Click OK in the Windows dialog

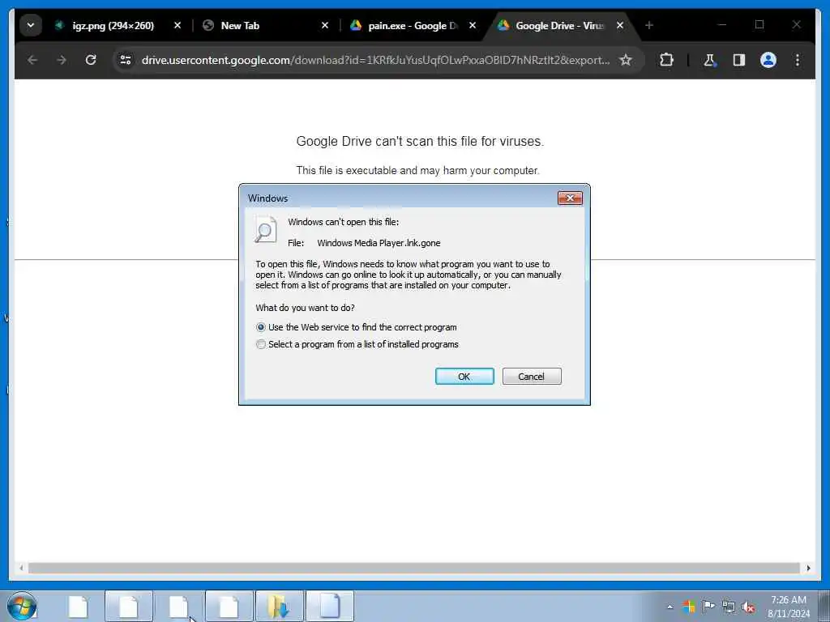point(464,376)
